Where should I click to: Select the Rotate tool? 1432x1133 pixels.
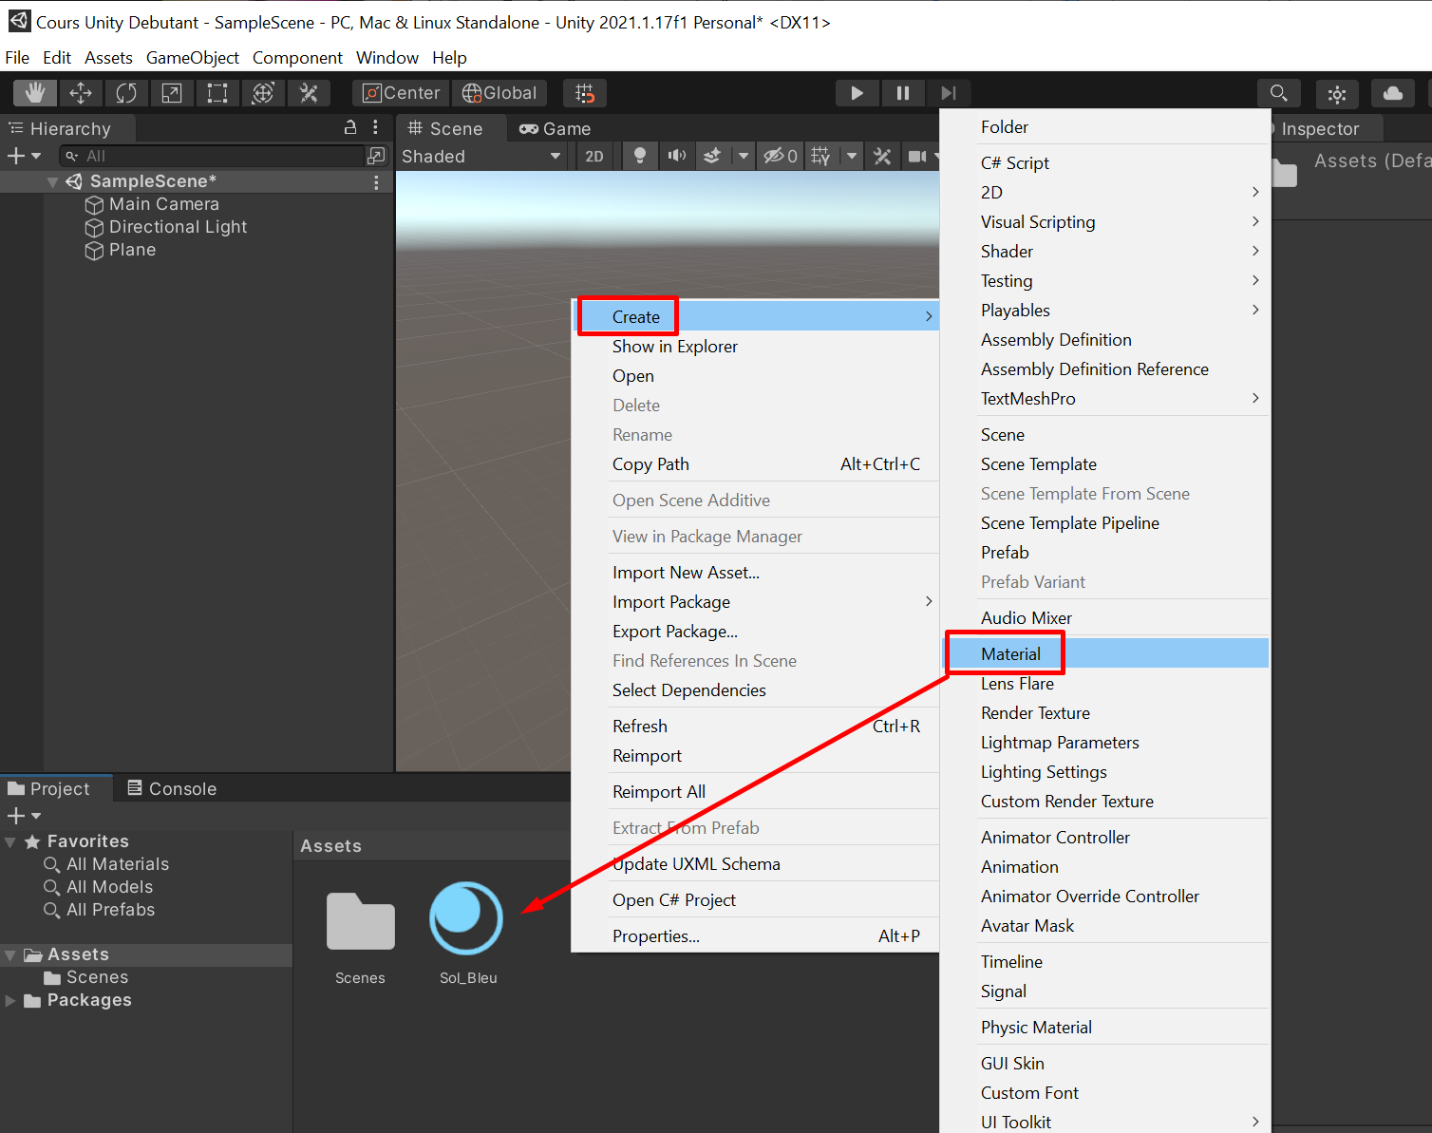[126, 93]
